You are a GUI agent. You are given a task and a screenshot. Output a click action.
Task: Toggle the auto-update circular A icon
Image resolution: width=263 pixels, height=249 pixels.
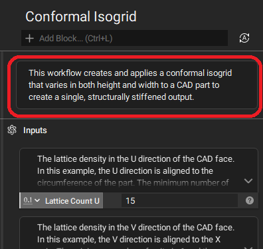[244, 38]
